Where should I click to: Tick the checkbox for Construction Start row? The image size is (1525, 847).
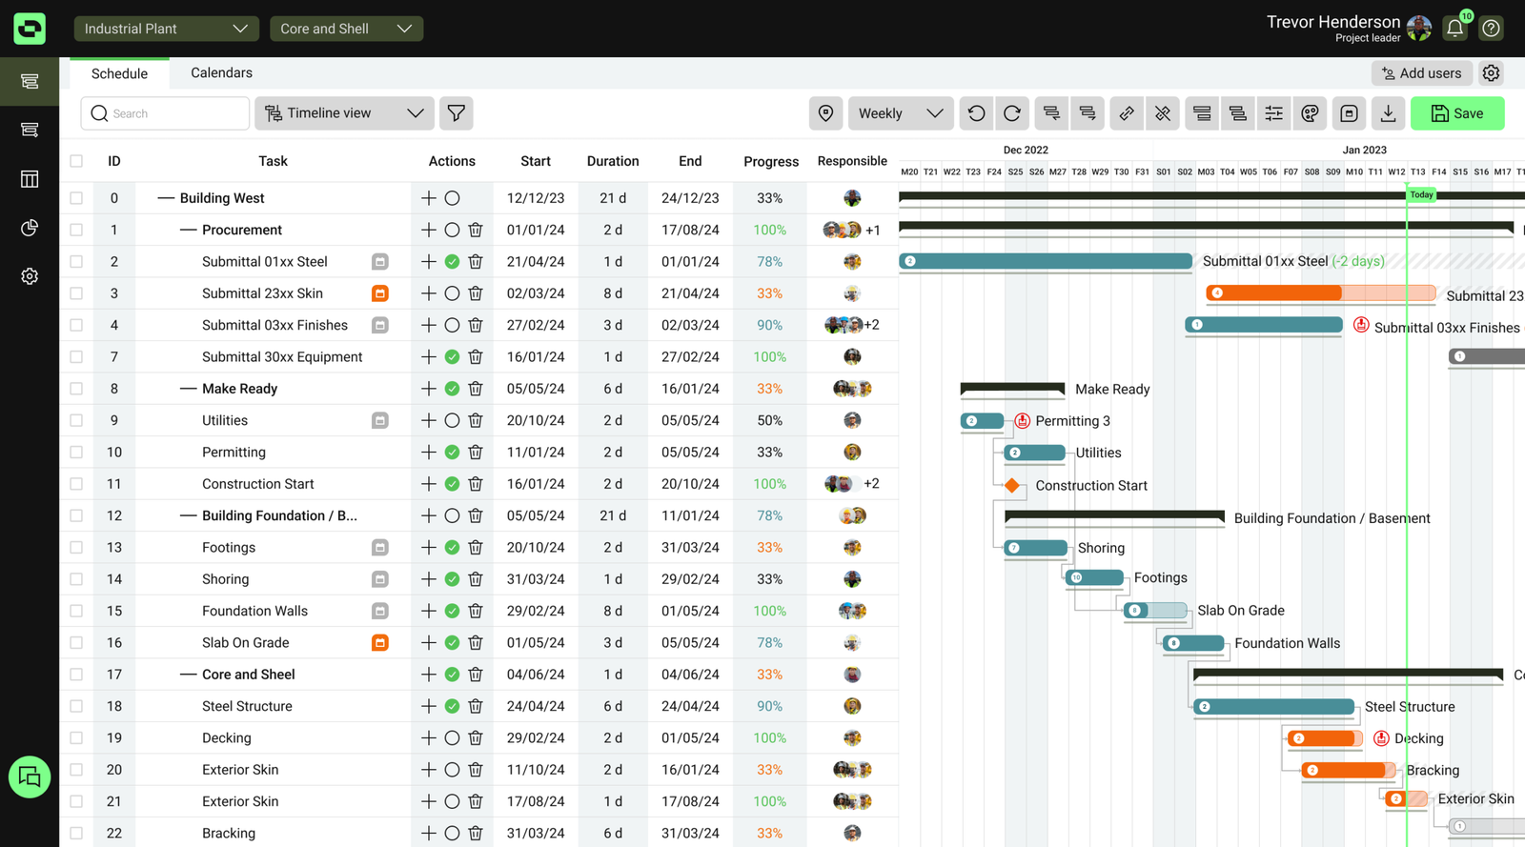(76, 484)
